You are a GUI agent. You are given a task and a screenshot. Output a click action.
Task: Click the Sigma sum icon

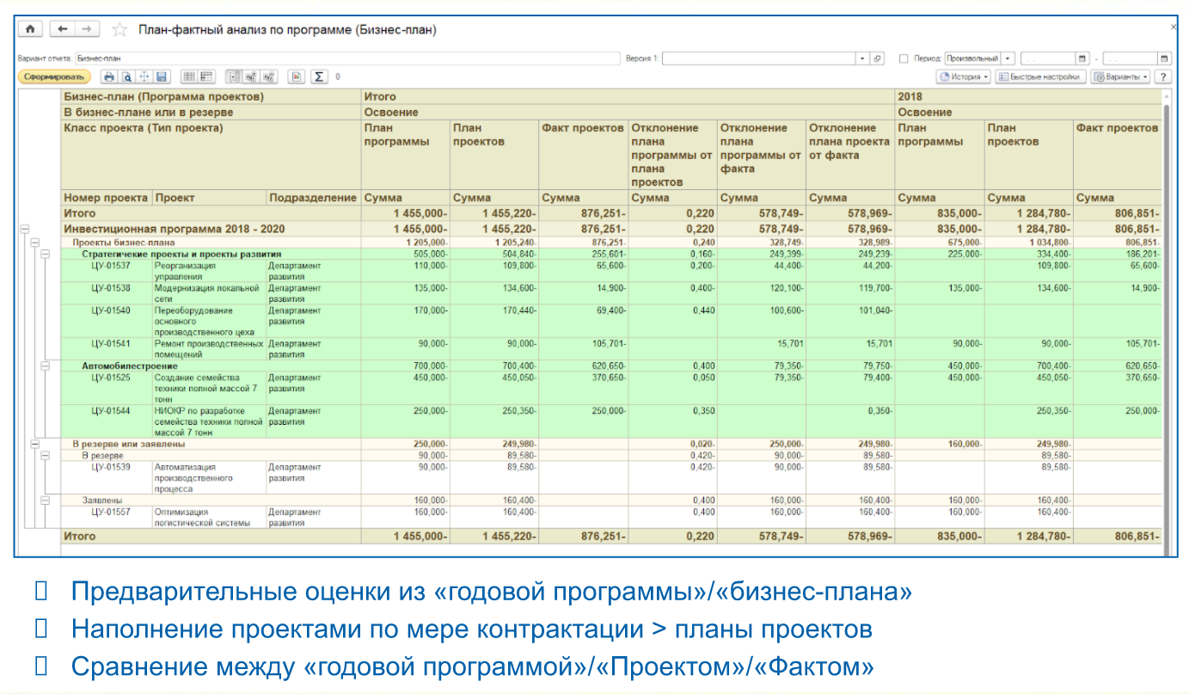click(x=319, y=77)
